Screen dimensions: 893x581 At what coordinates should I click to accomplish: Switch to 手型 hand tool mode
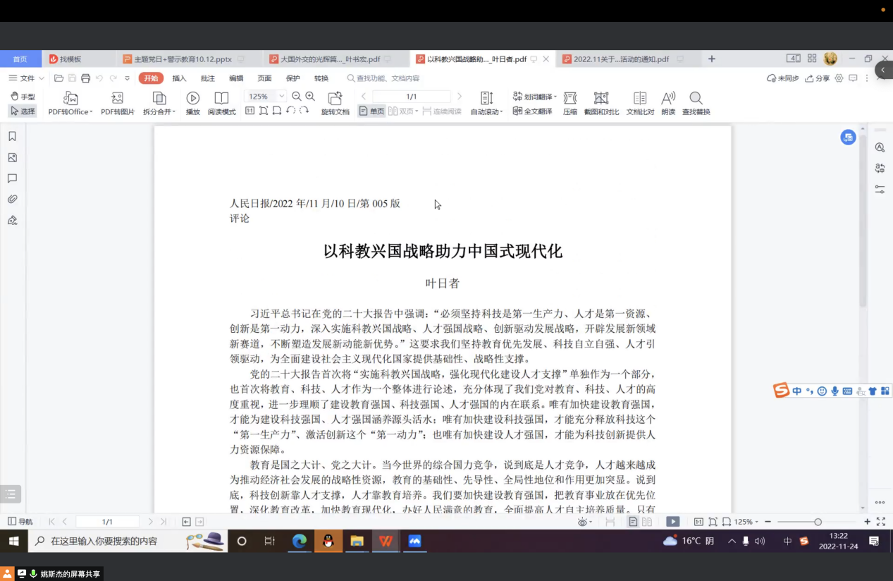(x=23, y=97)
